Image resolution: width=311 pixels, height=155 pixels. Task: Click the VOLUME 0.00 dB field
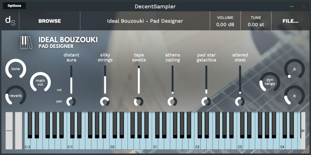coord(225,21)
